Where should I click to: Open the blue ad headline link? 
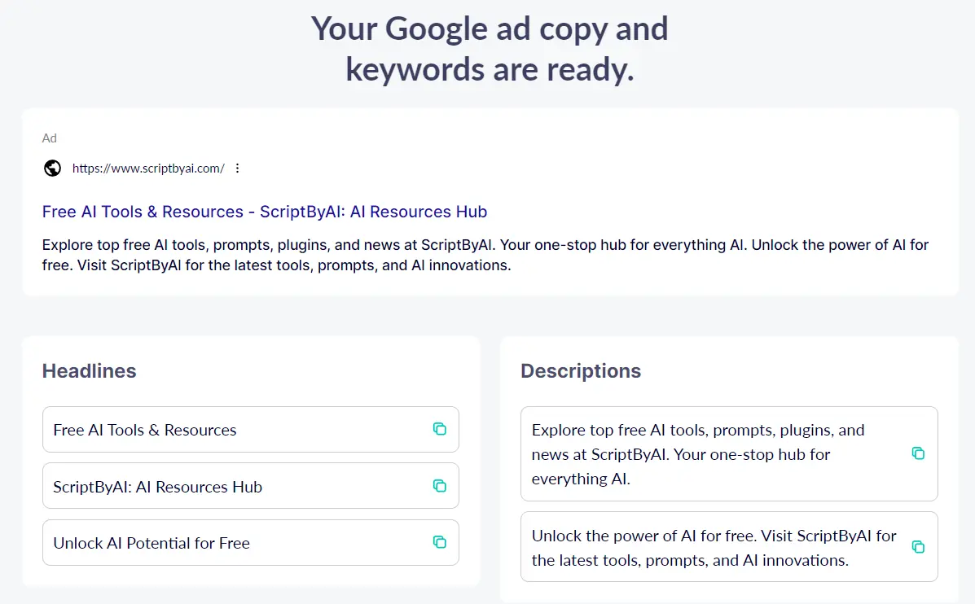(264, 212)
